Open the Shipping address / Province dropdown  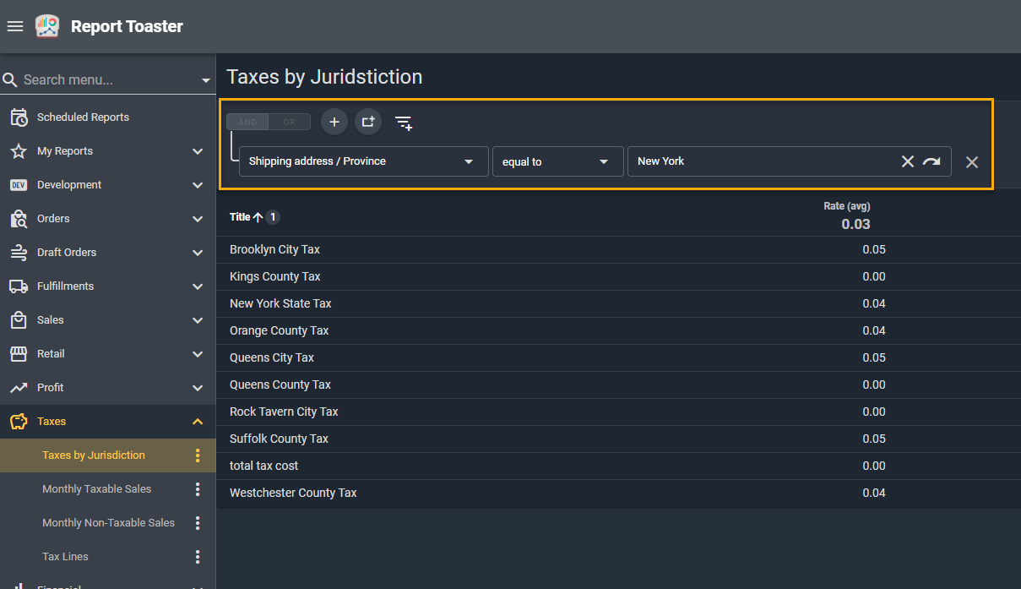363,161
